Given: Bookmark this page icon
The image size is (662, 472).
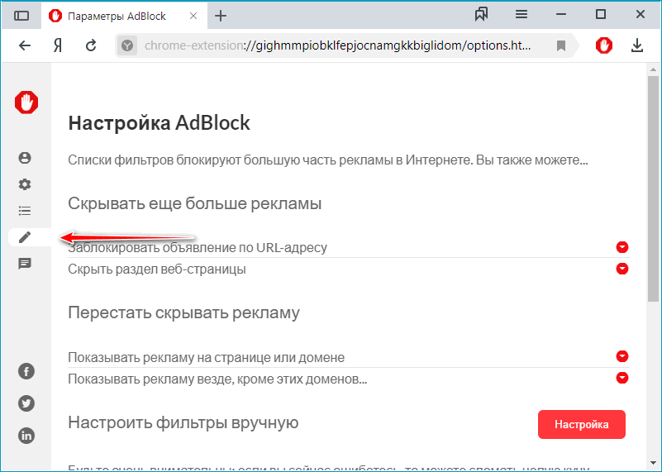Looking at the screenshot, I should [x=560, y=45].
